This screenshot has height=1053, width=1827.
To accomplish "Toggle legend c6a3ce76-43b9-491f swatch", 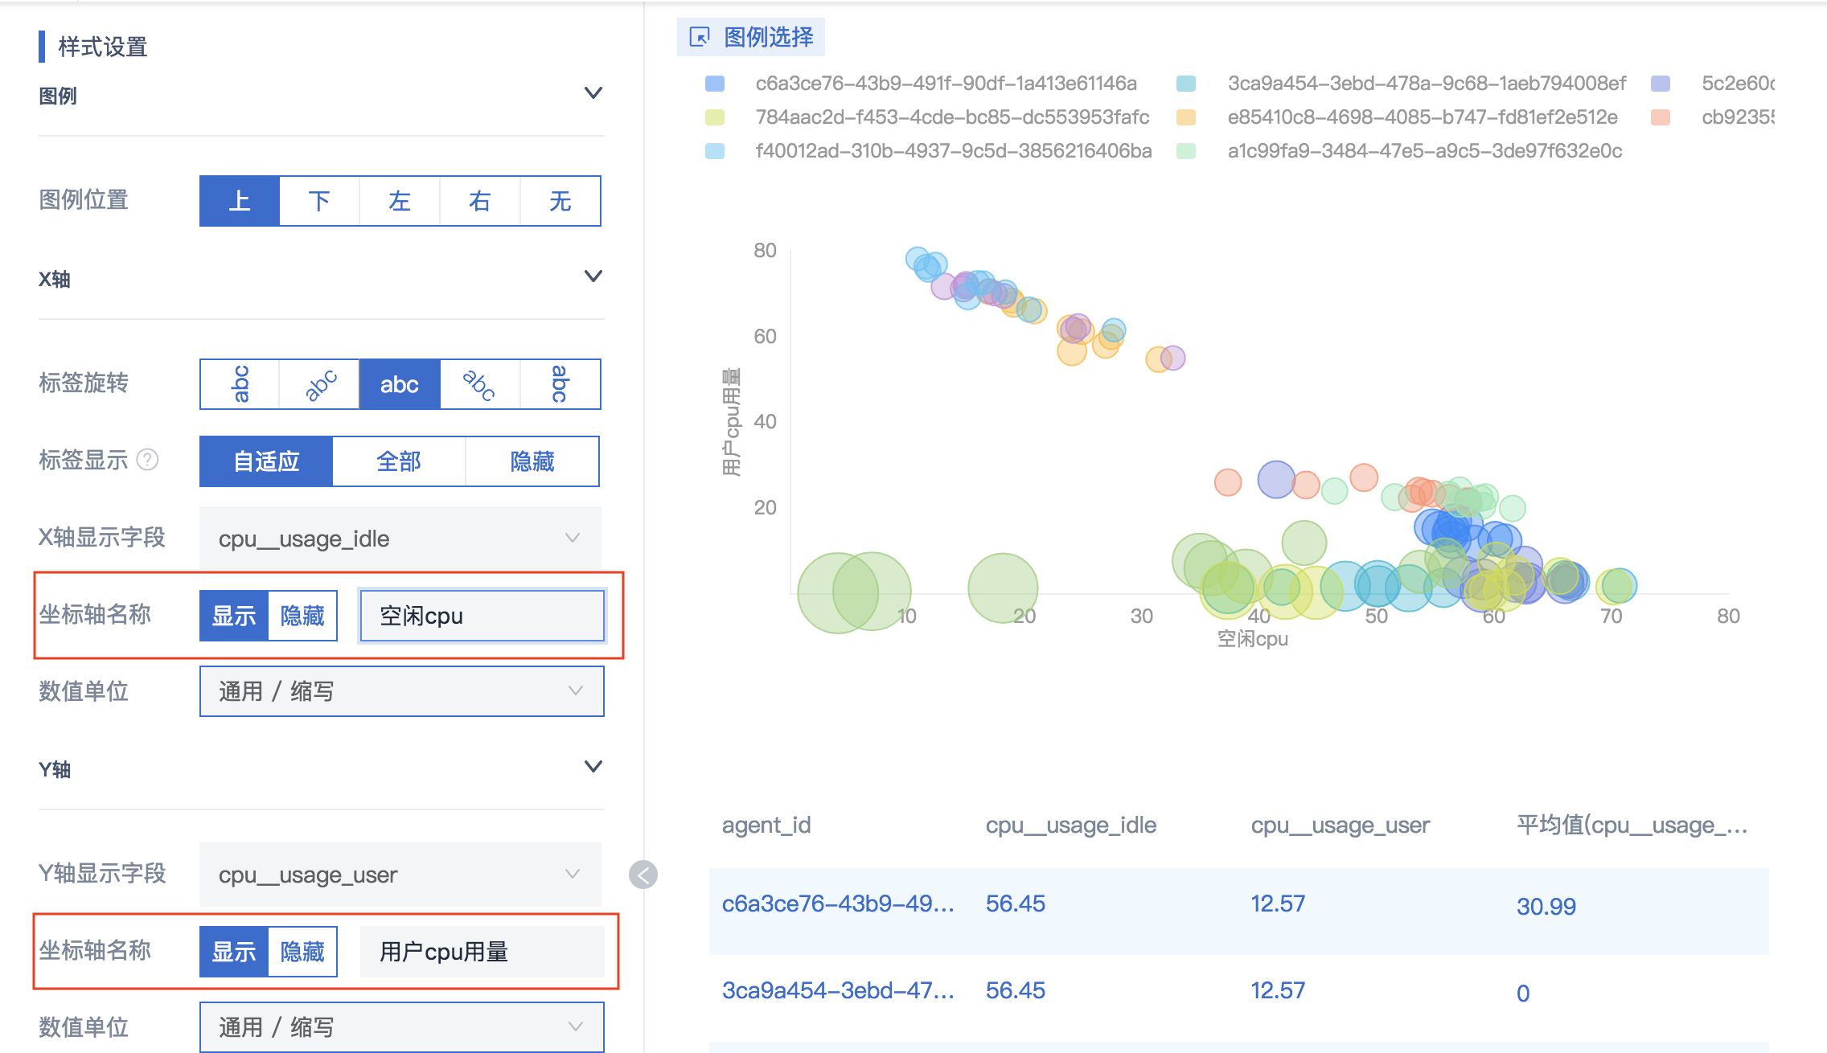I will [715, 84].
